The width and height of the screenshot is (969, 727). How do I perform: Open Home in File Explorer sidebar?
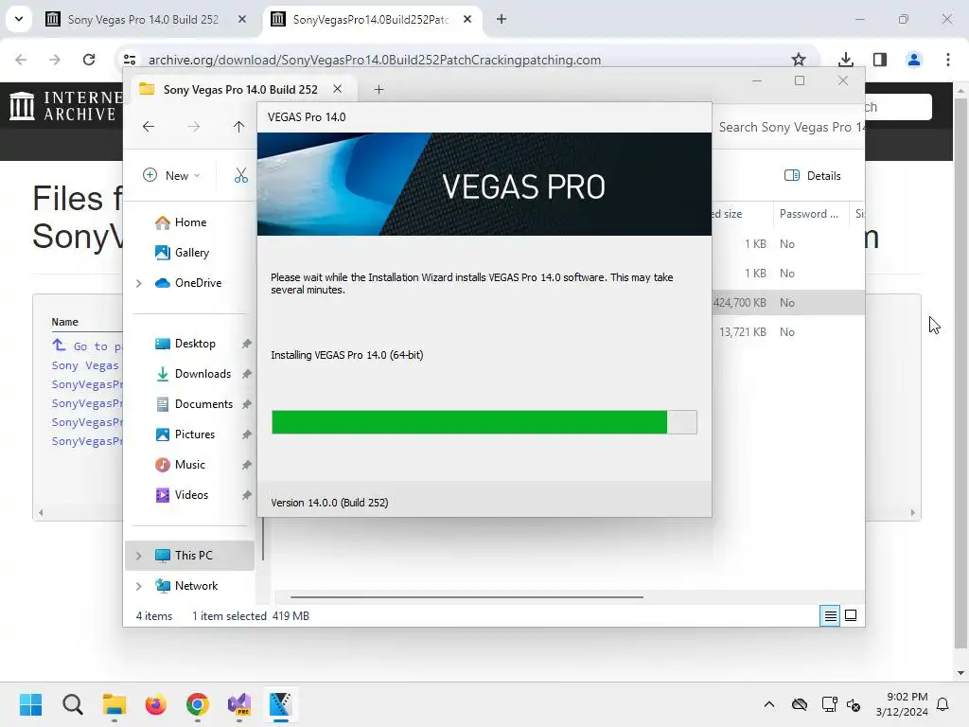181,222
